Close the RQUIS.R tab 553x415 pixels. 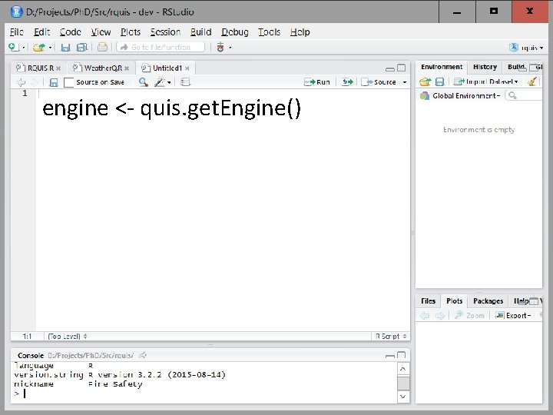tap(58, 68)
